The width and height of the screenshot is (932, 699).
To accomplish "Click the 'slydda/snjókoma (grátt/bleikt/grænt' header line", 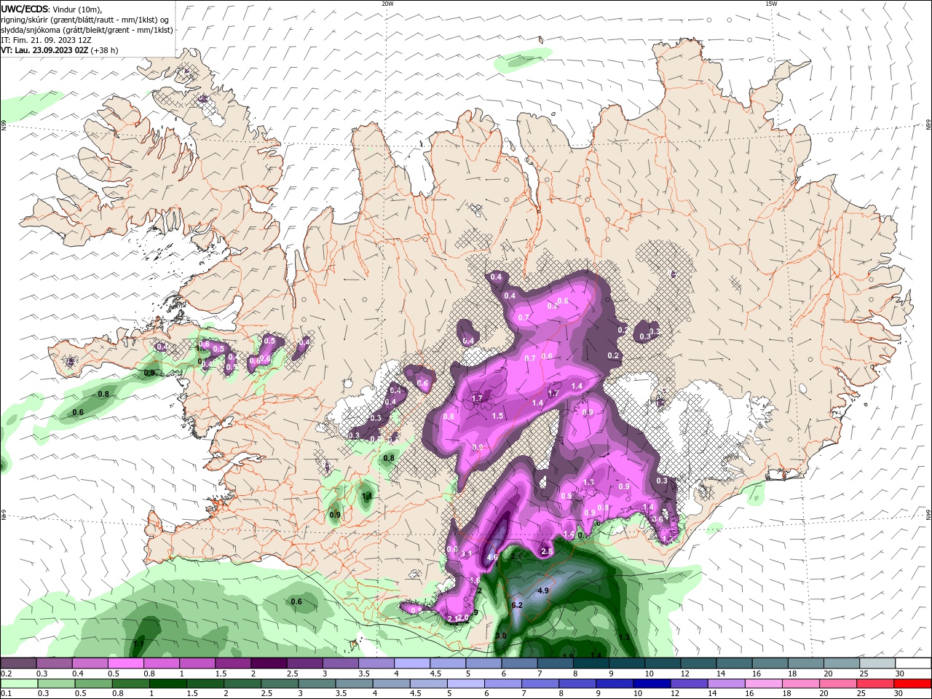I will tap(87, 30).
